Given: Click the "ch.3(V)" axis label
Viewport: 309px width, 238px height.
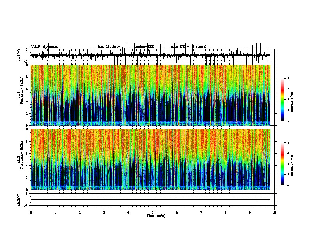Looking at the screenshot, I should 19,199.
